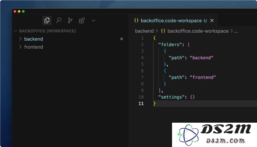
Task: Click the "settings" key on line 10
Action: tap(172, 97)
